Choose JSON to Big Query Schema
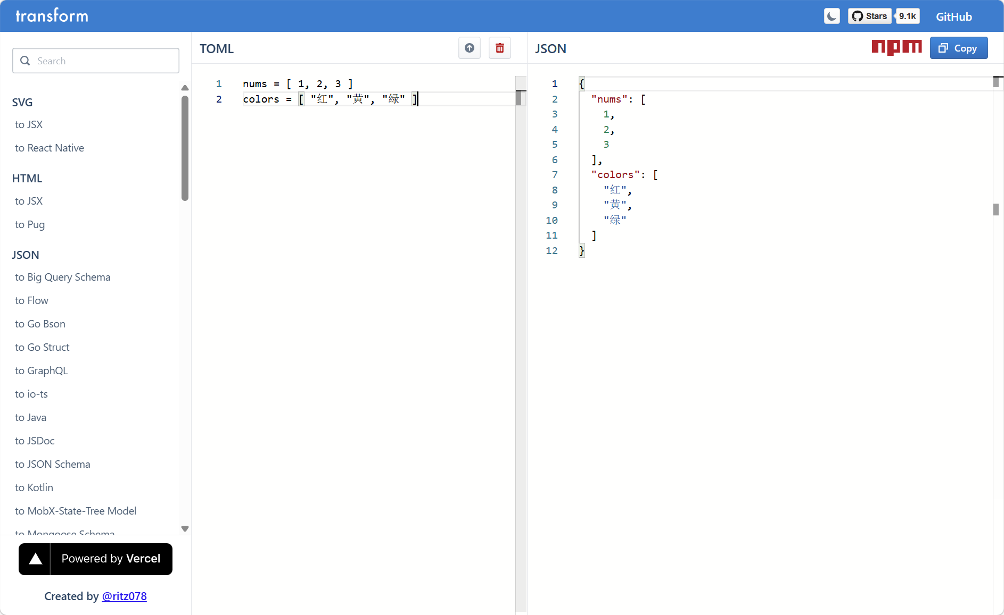Screen dimensions: 1004x615 coord(63,277)
